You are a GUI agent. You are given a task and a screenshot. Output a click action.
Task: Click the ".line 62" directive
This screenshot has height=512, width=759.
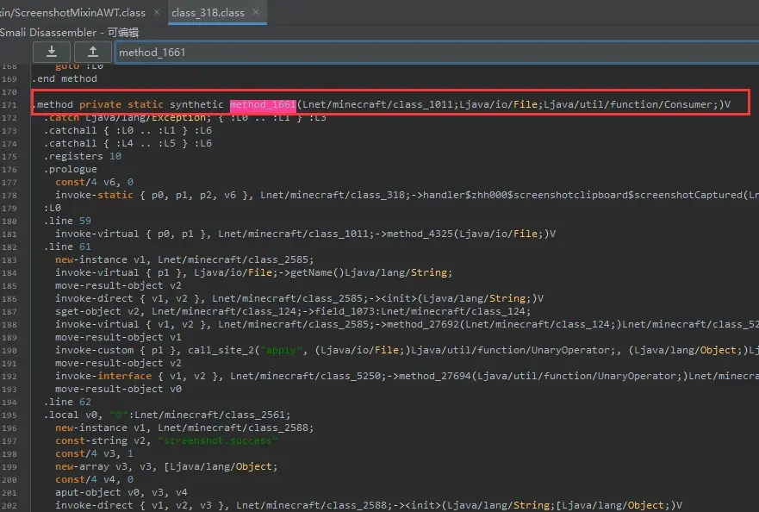click(x=67, y=402)
